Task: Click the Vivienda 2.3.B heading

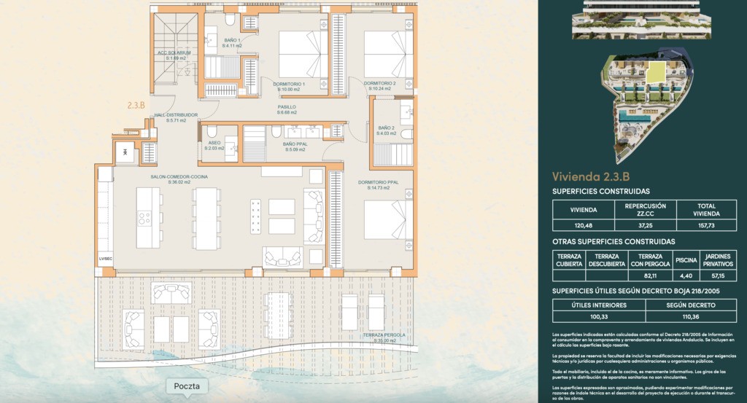Action: click(590, 176)
